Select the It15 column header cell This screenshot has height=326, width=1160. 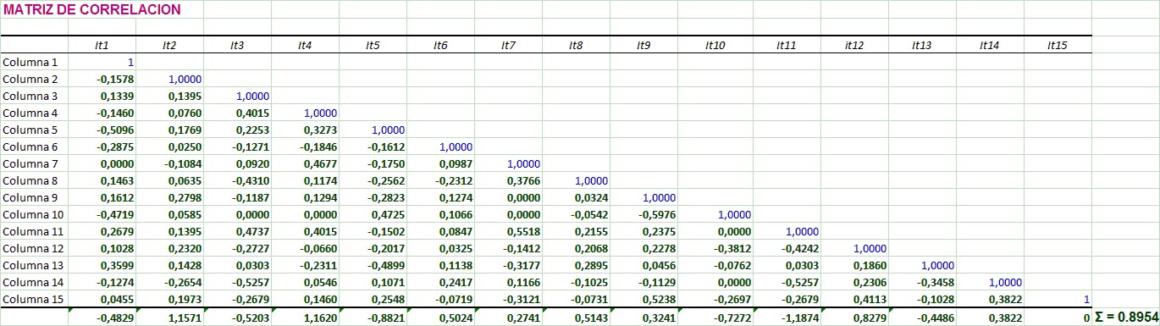(1058, 45)
